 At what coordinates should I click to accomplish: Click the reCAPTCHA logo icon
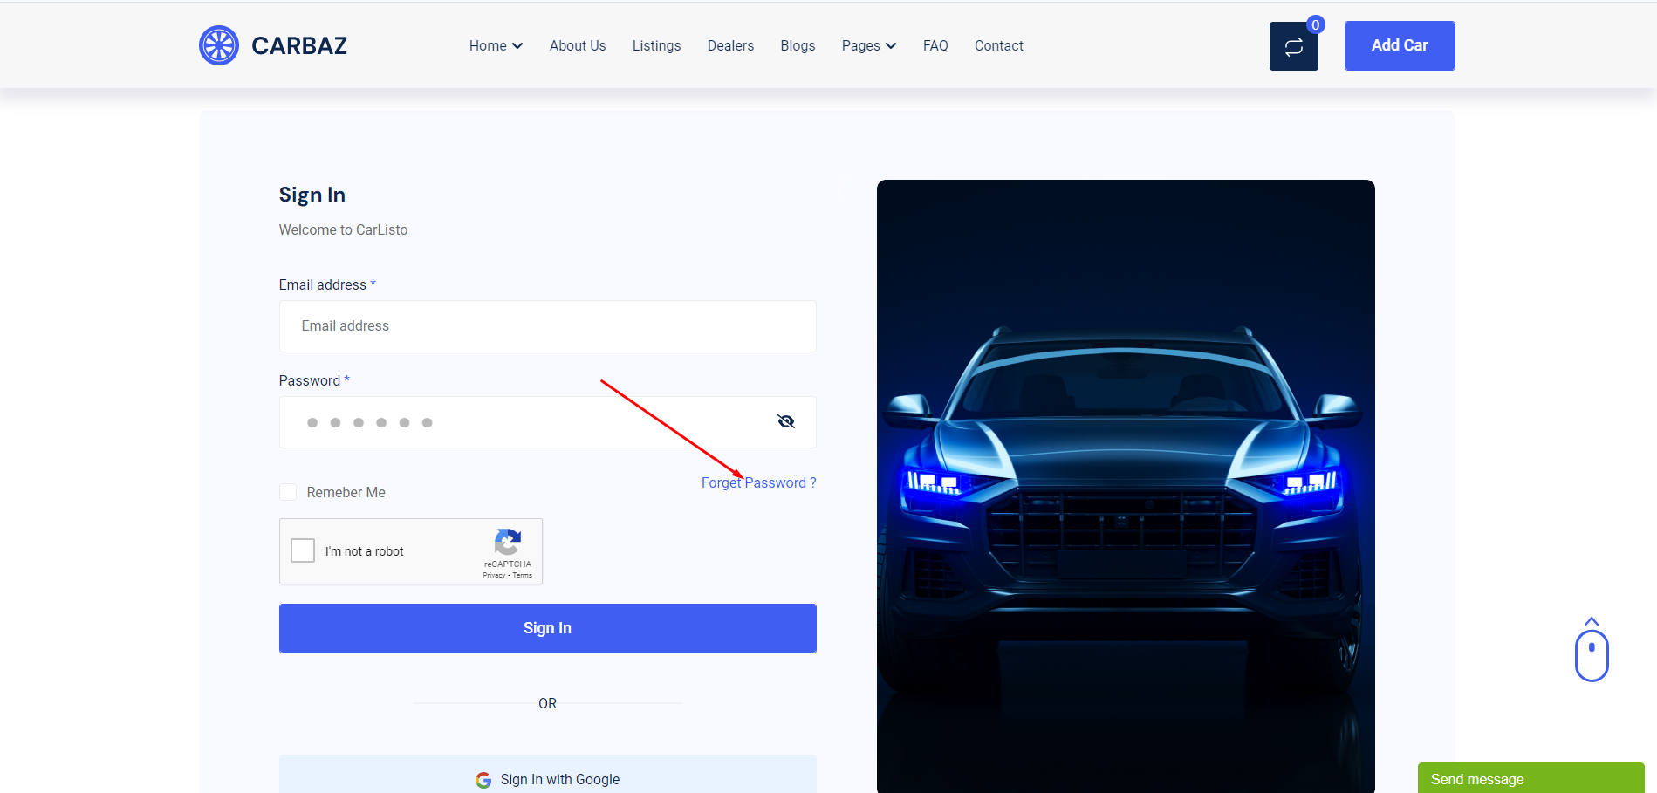pyautogui.click(x=507, y=543)
